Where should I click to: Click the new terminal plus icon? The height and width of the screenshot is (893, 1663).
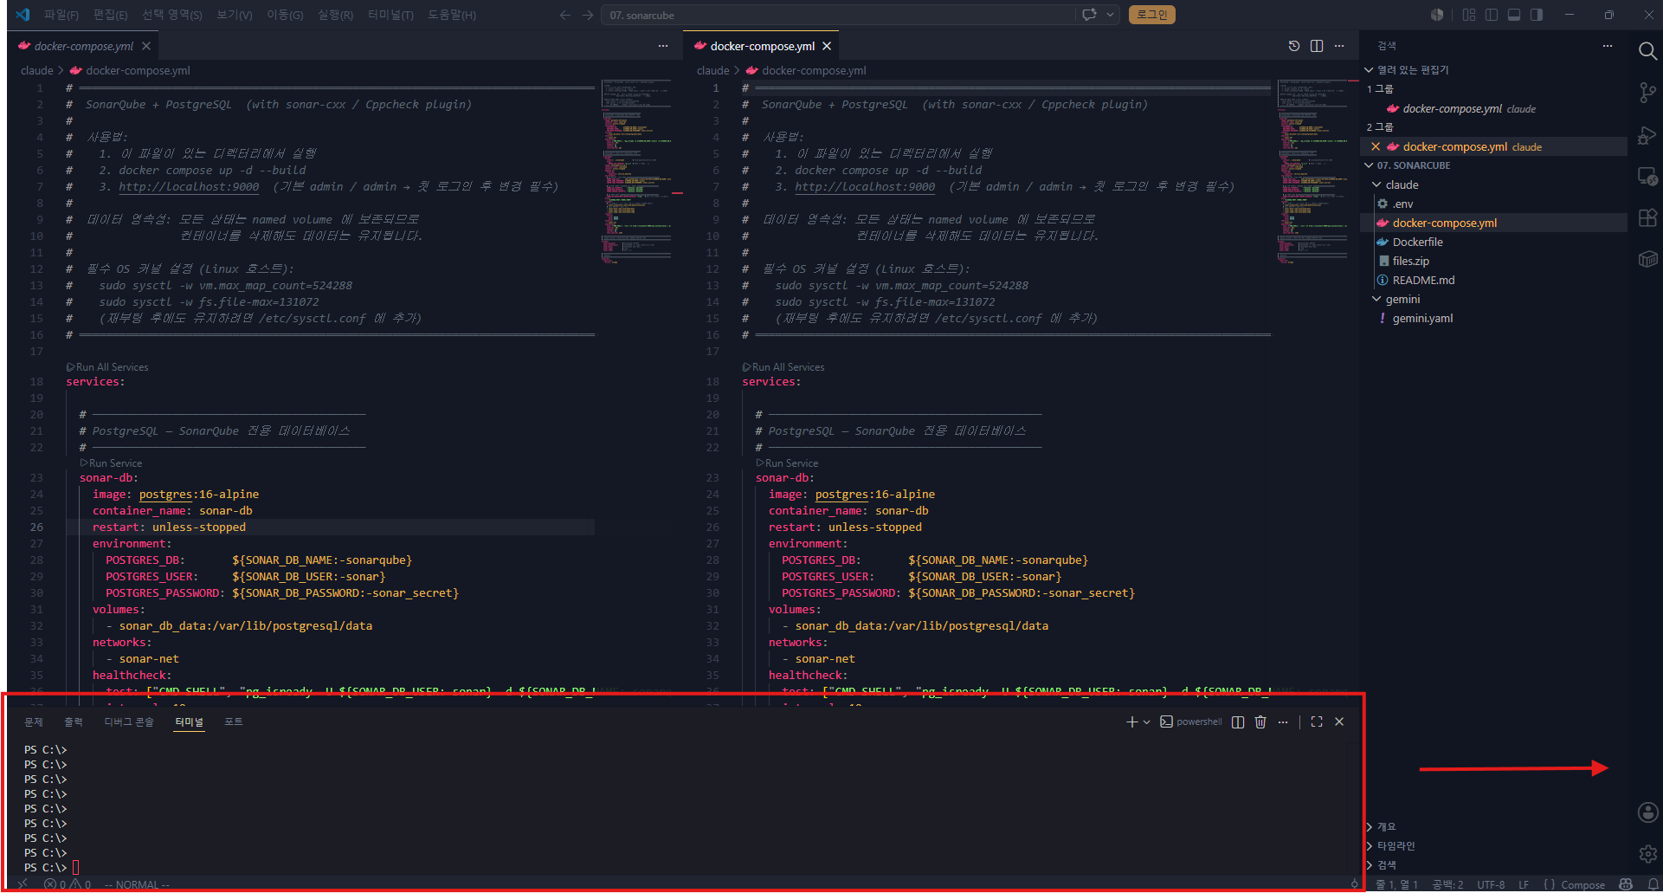(x=1131, y=722)
